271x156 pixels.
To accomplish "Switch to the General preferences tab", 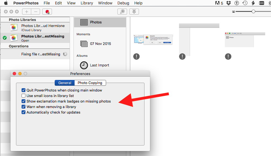I will click(x=65, y=83).
